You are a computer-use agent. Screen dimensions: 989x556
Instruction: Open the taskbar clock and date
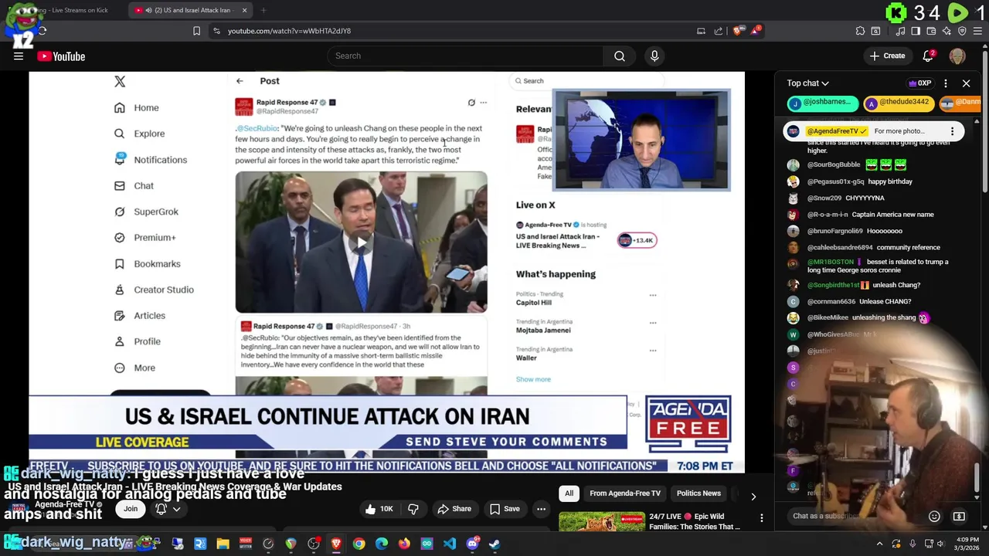(967, 544)
